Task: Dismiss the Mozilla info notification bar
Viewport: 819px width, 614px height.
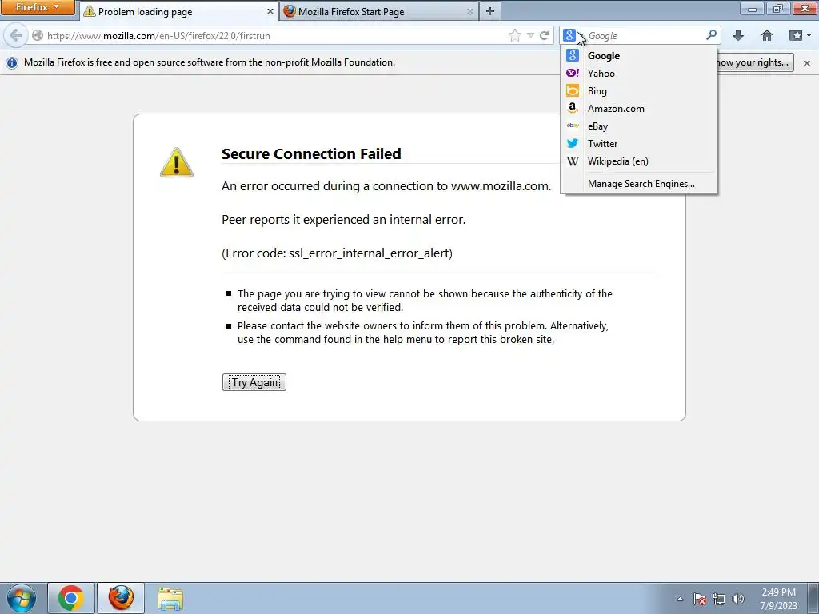Action: (806, 62)
